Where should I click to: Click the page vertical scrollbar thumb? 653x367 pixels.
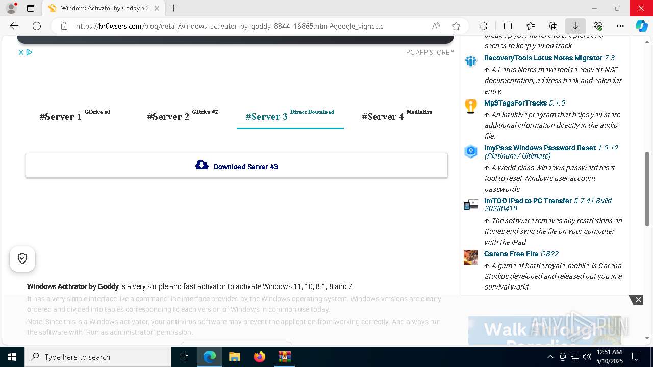(647, 189)
